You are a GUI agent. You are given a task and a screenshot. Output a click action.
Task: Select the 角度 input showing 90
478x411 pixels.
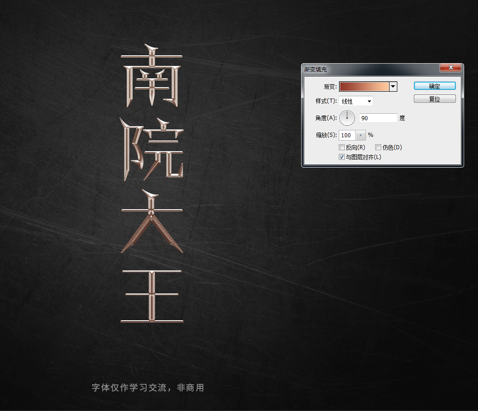378,118
